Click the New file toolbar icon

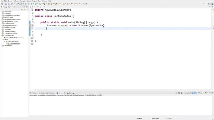click(x=2, y=4)
